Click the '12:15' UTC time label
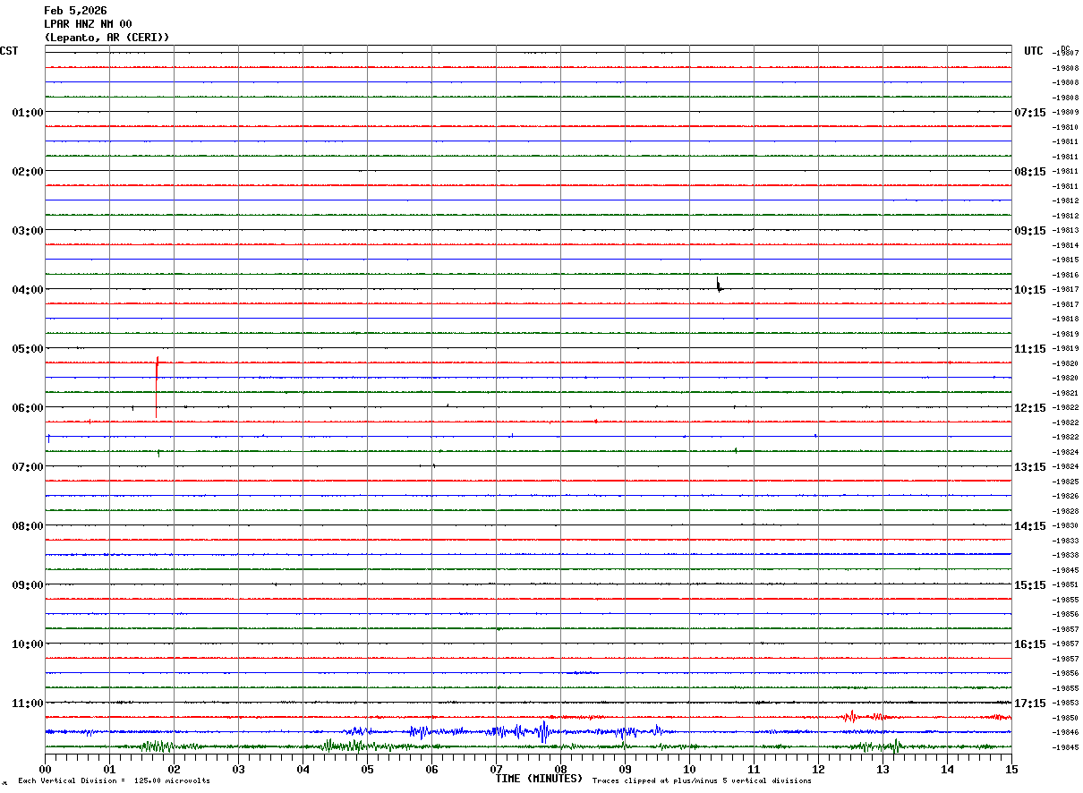This screenshot has width=1083, height=793. tap(1030, 408)
